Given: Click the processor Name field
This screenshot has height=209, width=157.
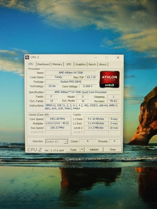Looking at the screenshot, I should click(x=71, y=73).
